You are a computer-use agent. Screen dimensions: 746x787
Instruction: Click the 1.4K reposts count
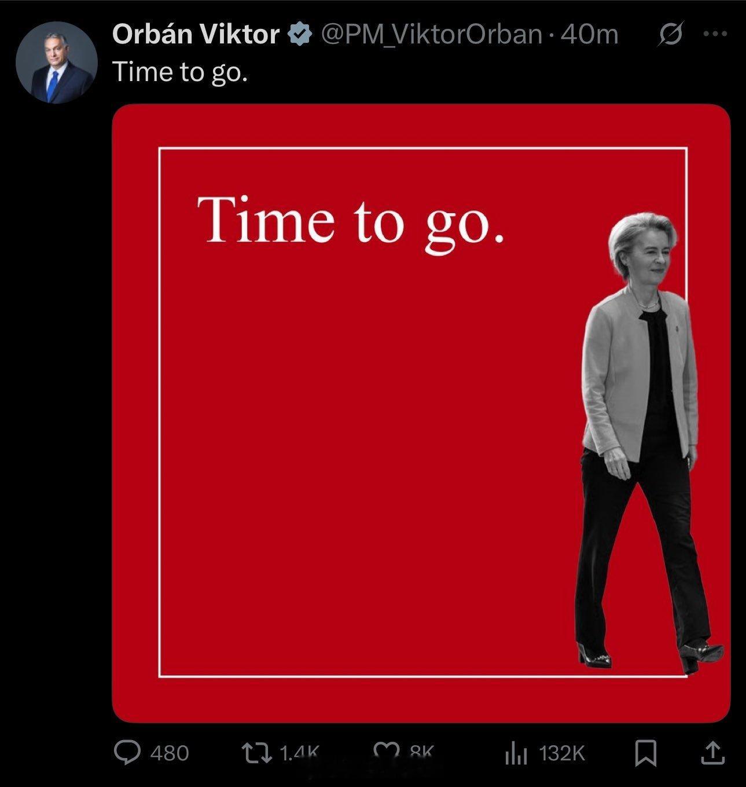[299, 753]
